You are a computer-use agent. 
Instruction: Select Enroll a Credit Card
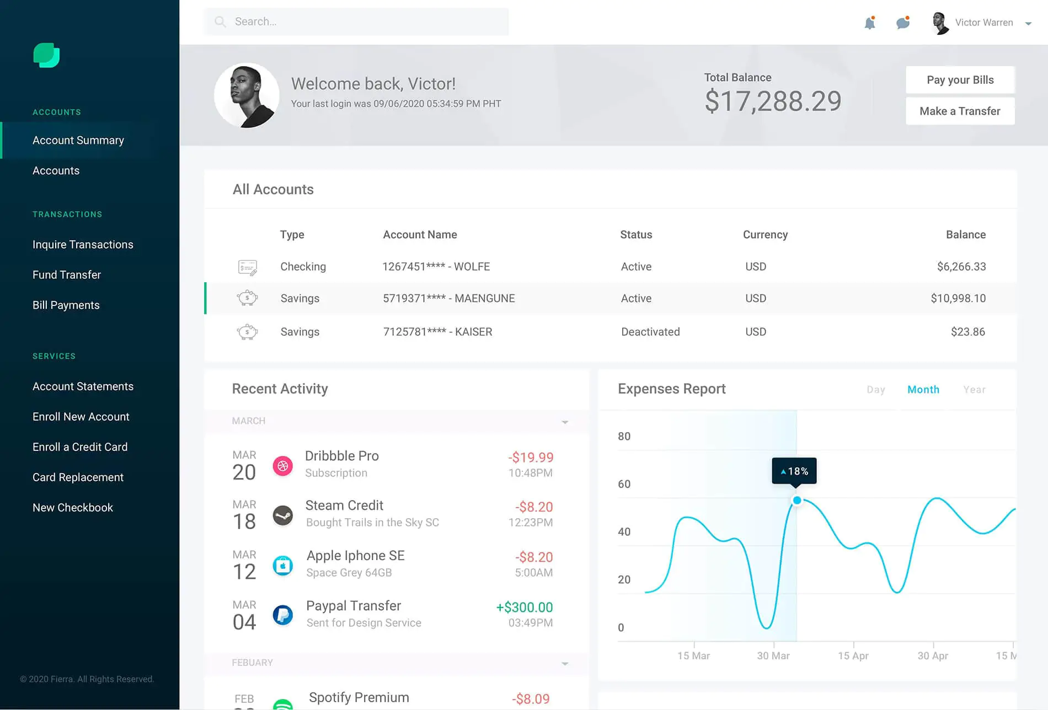pos(80,447)
